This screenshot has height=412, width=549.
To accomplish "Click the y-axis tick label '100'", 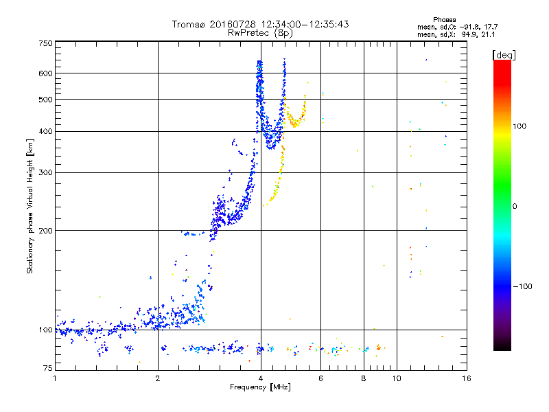I will pyautogui.click(x=46, y=330).
